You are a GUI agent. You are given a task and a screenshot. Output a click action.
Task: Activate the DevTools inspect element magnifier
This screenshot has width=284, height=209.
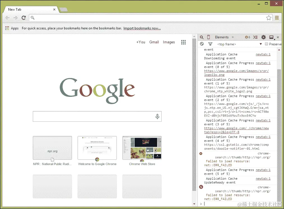tap(202, 37)
